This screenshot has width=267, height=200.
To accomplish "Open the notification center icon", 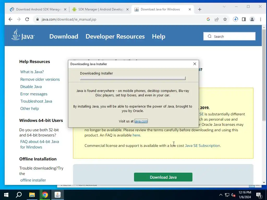I will tap(259, 195).
